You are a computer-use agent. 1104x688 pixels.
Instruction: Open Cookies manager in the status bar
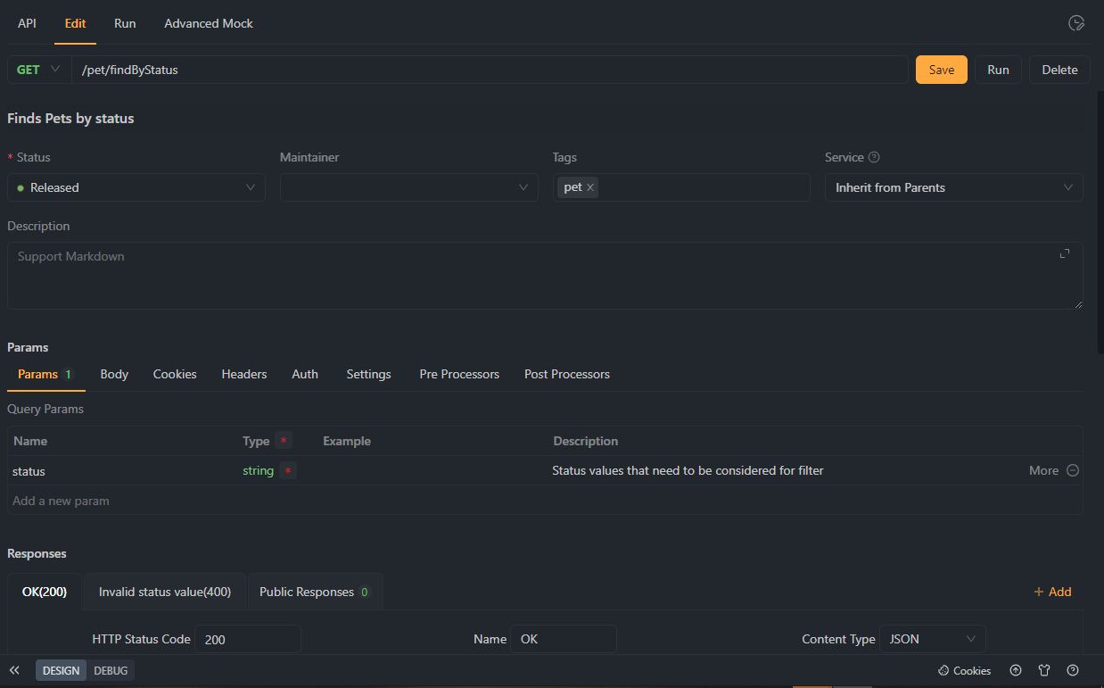(964, 670)
